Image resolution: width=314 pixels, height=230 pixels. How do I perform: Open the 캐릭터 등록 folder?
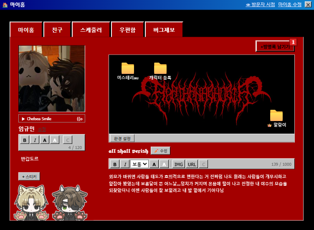coord(160,71)
